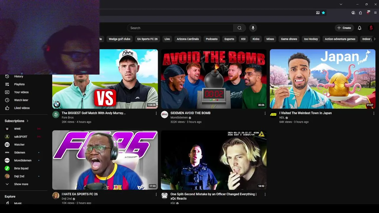This screenshot has height=213, width=379.
Task: Advance topic chips with right arrow
Action: click(x=374, y=39)
